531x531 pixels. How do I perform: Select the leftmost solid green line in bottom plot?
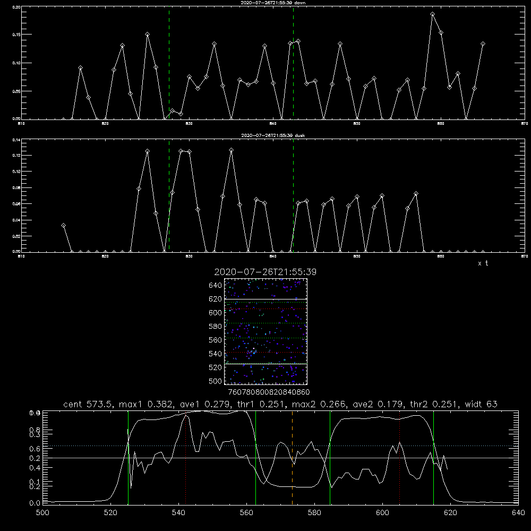point(128,458)
